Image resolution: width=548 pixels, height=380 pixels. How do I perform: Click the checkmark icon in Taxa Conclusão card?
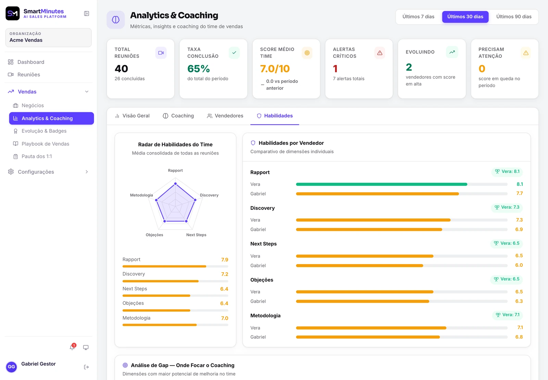click(234, 53)
